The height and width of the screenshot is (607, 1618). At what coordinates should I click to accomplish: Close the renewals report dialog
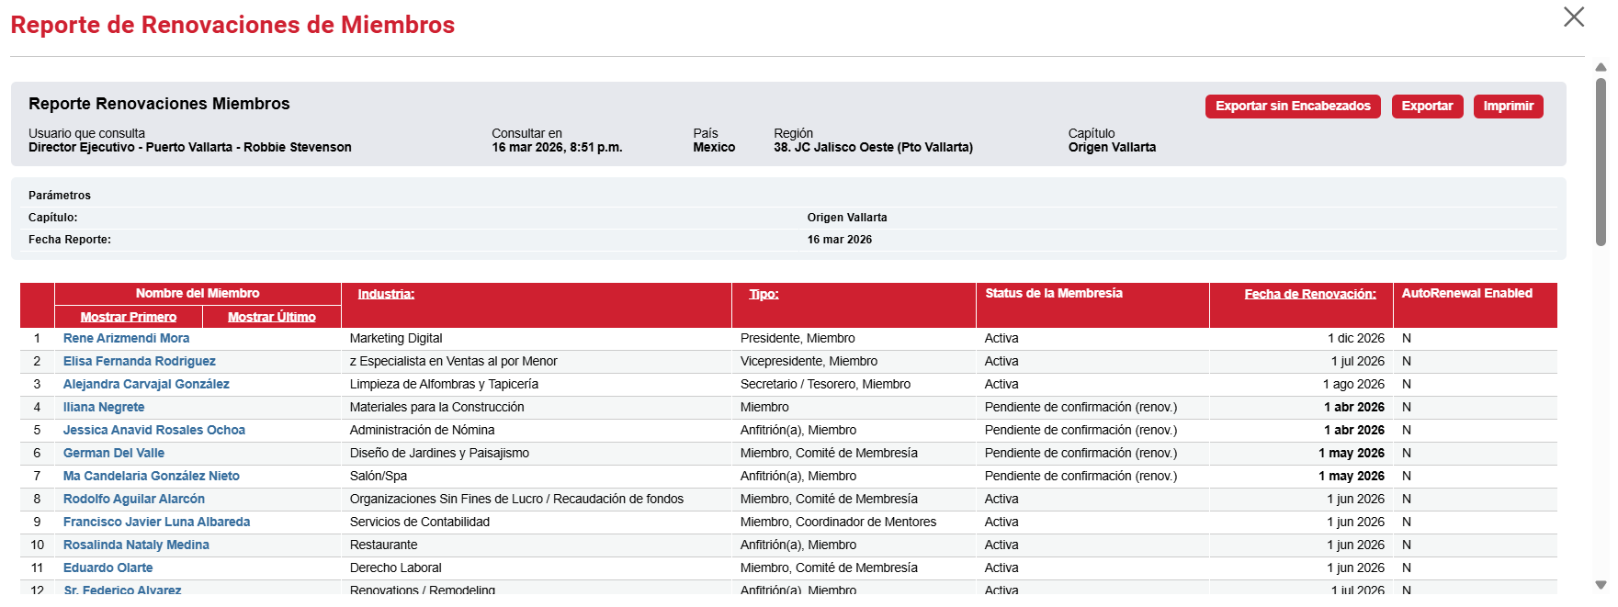pyautogui.click(x=1573, y=17)
